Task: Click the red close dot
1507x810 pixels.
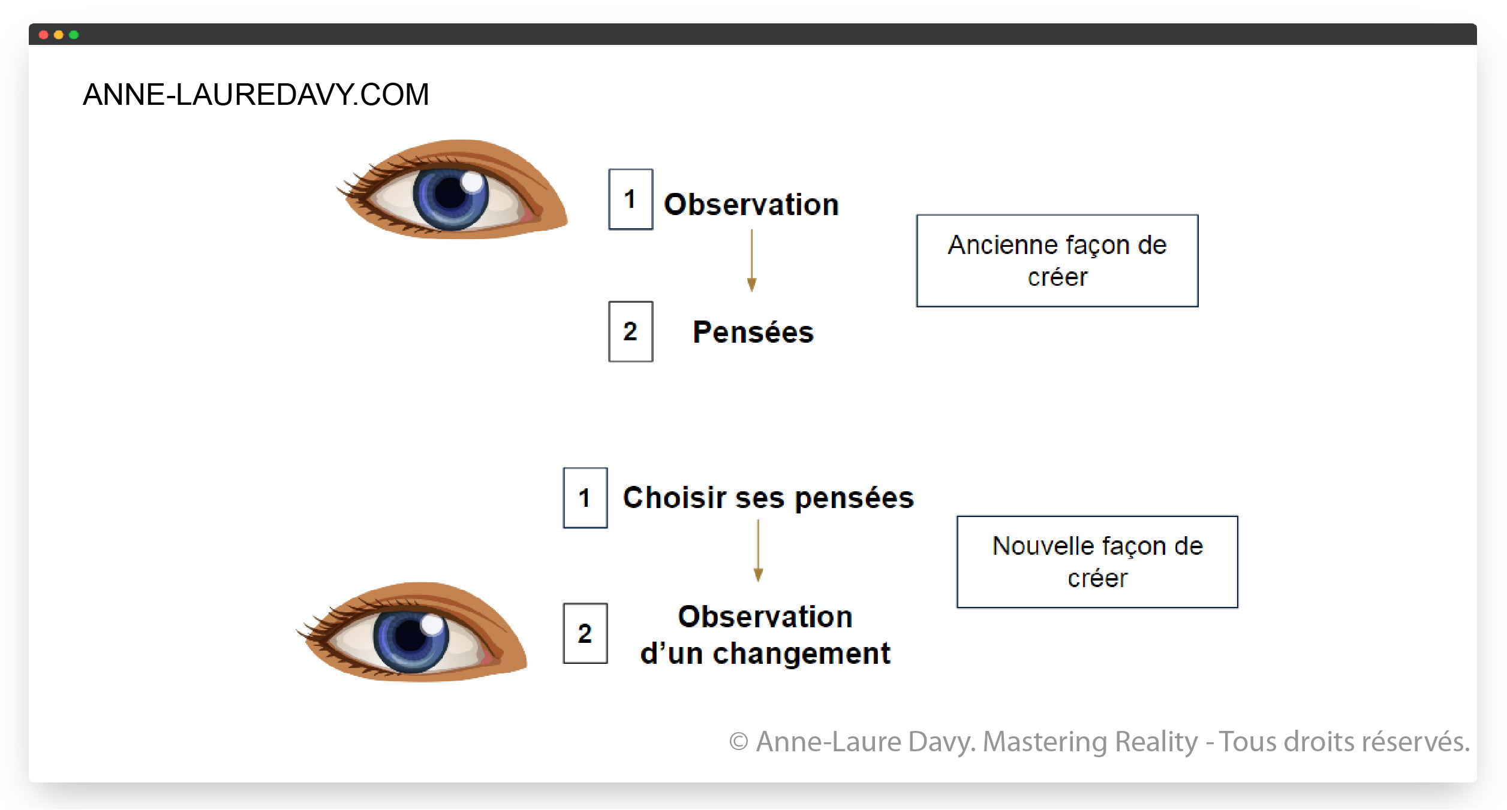Action: [x=43, y=35]
